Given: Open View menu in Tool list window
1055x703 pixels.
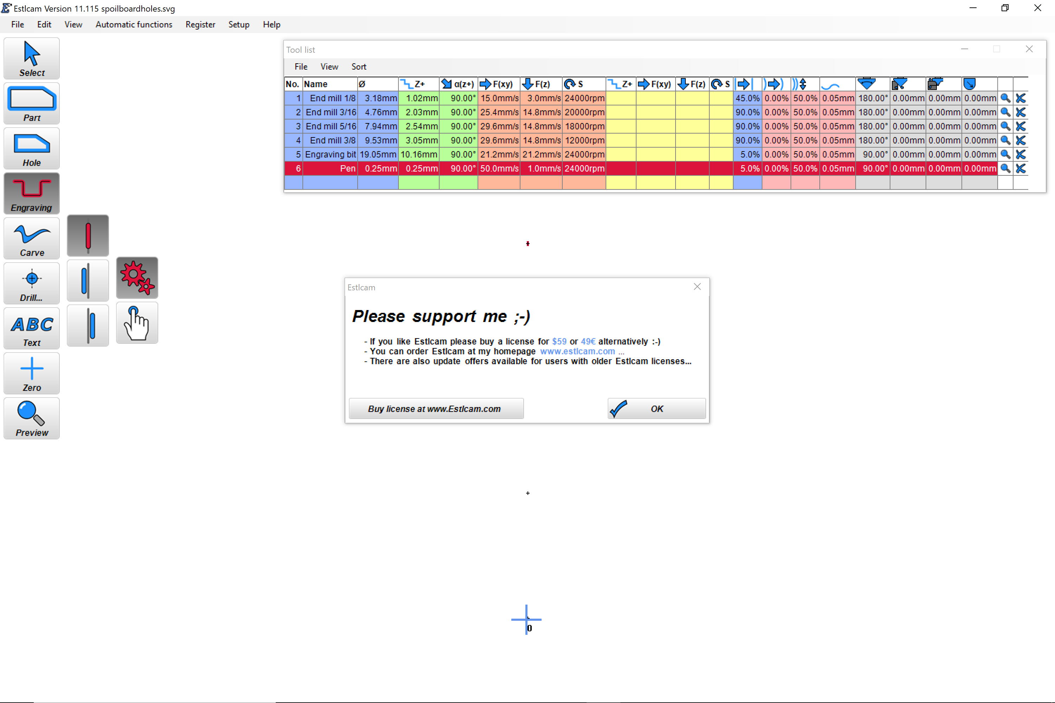Looking at the screenshot, I should (329, 67).
